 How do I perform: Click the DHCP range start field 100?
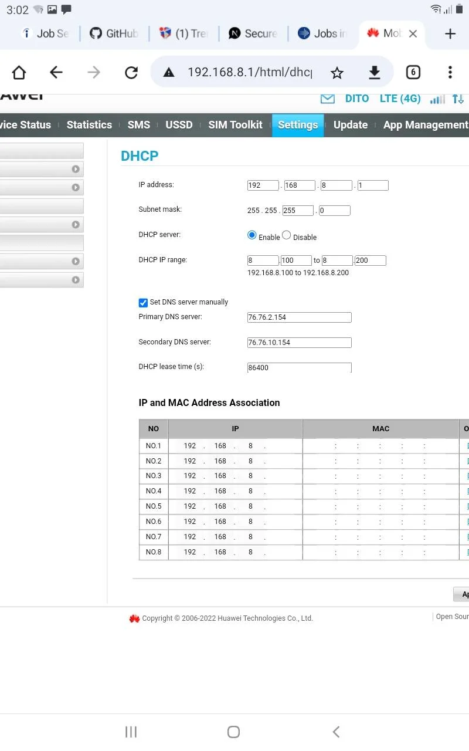point(296,261)
